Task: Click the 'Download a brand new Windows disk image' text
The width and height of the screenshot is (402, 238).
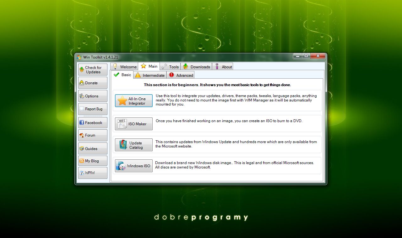Action: click(235, 165)
